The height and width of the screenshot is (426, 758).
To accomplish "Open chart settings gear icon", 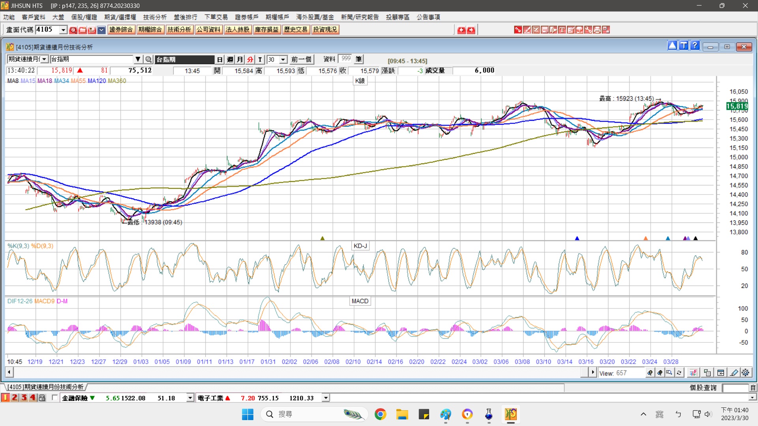I will point(745,373).
